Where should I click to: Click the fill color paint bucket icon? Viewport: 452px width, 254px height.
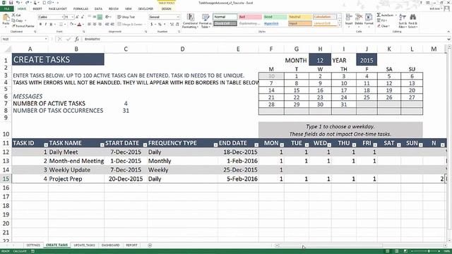71,25
